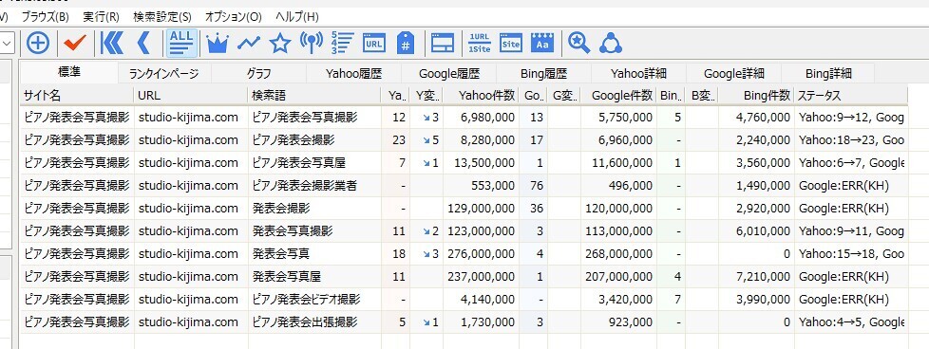The image size is (929, 349).
Task: Click the magnifier search icon
Action: (x=578, y=44)
